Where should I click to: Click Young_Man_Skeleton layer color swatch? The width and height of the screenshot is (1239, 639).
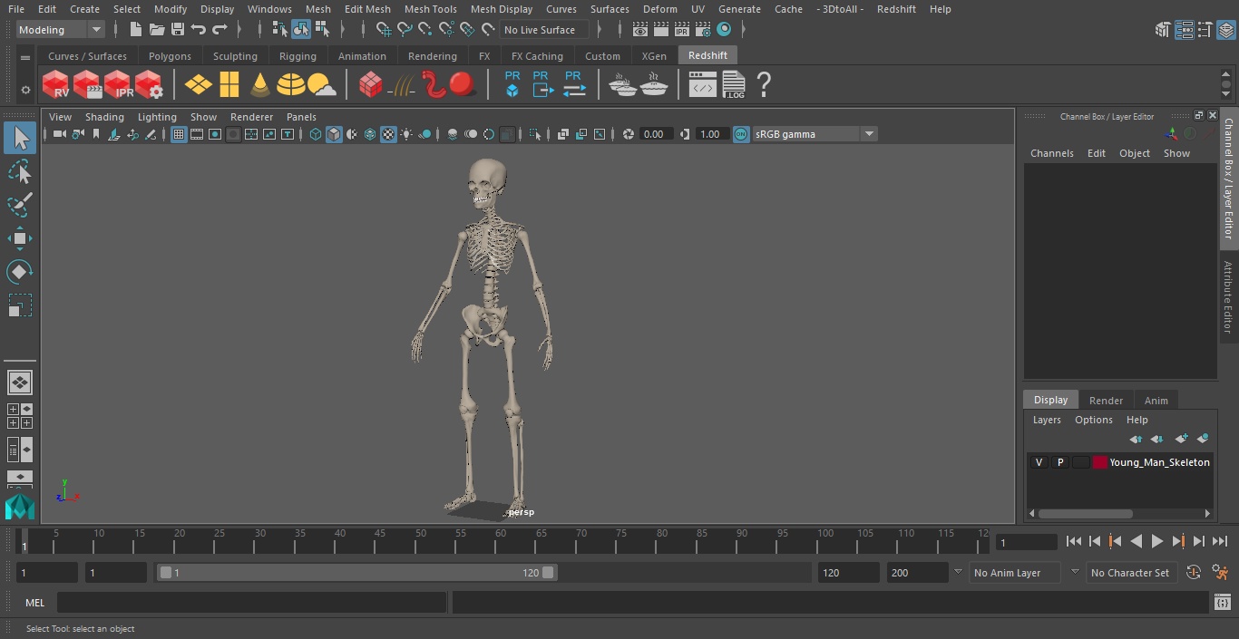tap(1100, 462)
